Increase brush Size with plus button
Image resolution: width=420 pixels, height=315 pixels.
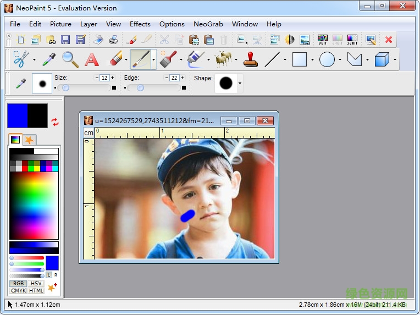click(x=113, y=78)
